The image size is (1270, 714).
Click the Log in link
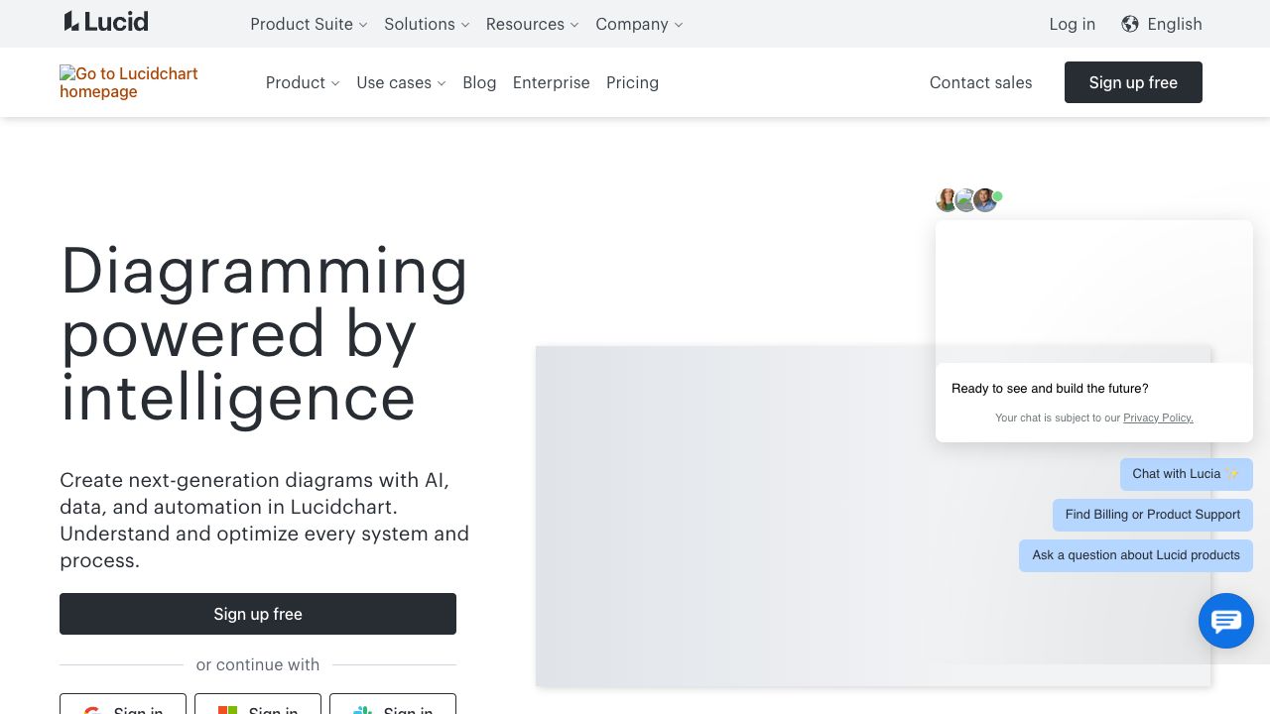[x=1072, y=24]
